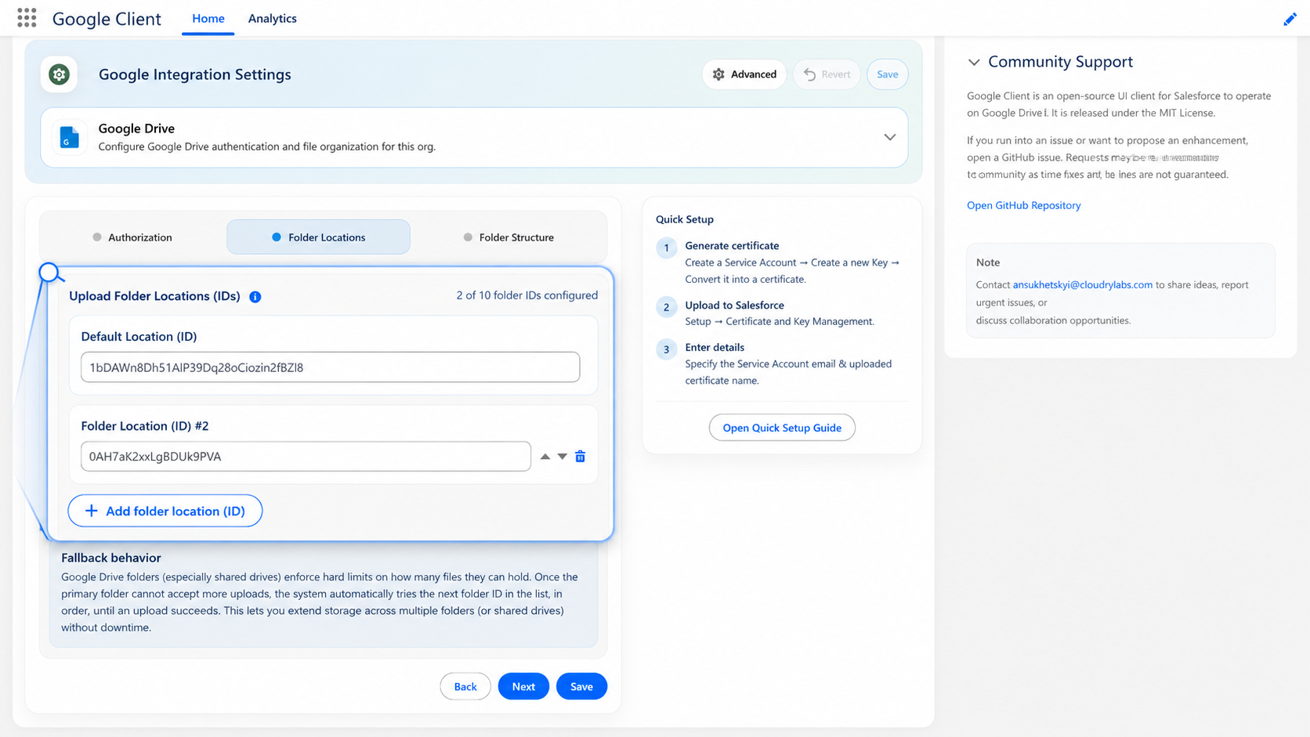
Task: Click the 'Generate certificate' step title
Action: (732, 246)
